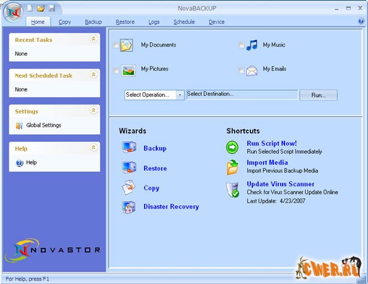
Task: Click the Select Destination field
Action: click(x=242, y=95)
